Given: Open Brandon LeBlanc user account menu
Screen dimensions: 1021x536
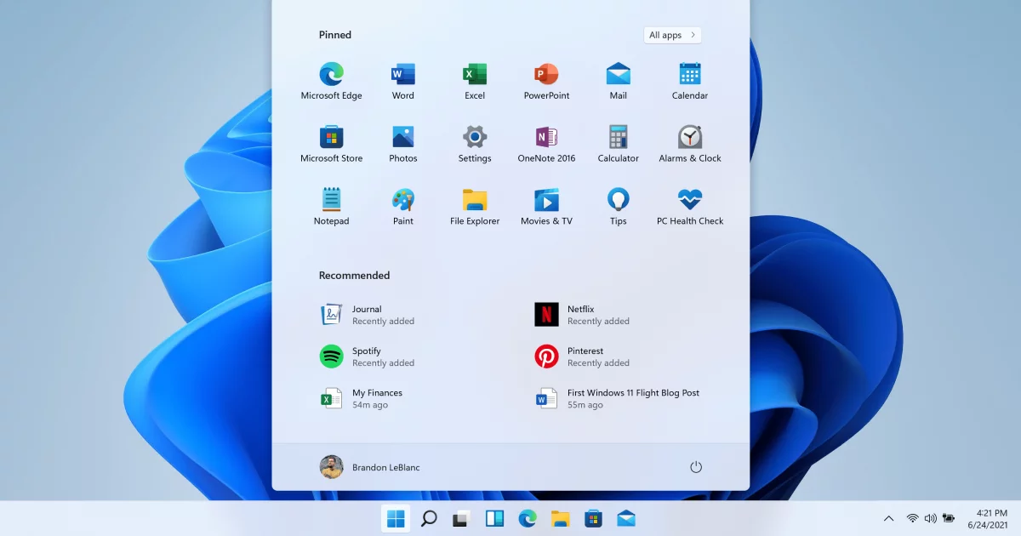Looking at the screenshot, I should click(369, 467).
